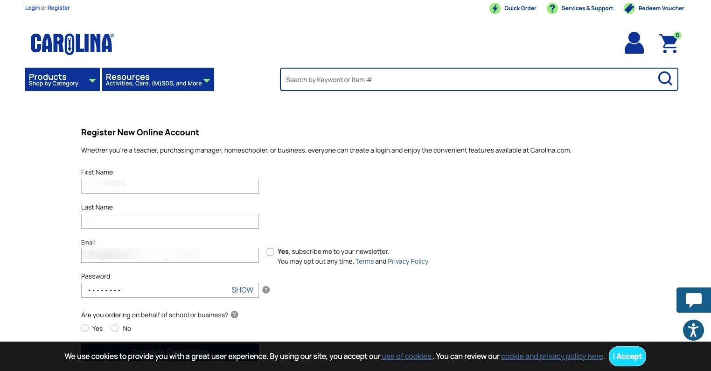Expand the Products Shop by Category dropdown
This screenshot has width=711, height=371.
coord(63,79)
